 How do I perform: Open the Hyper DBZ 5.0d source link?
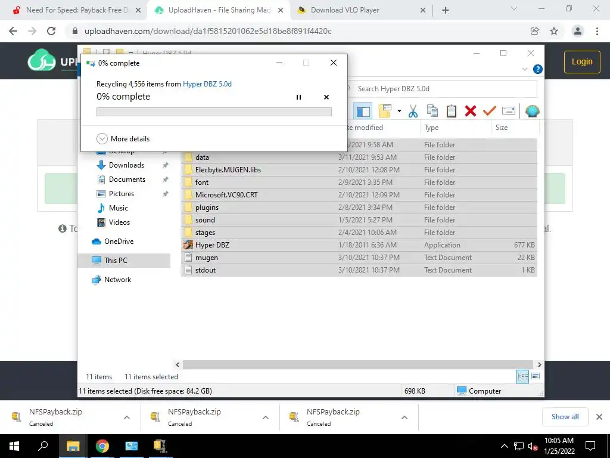pyautogui.click(x=207, y=83)
